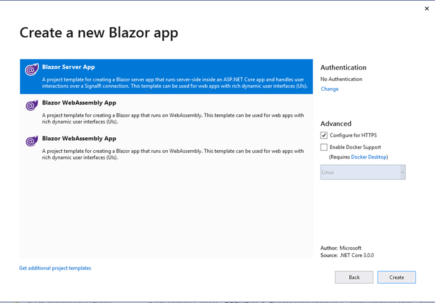Select the bottom Blazor WebAssembly App title

pos(79,138)
